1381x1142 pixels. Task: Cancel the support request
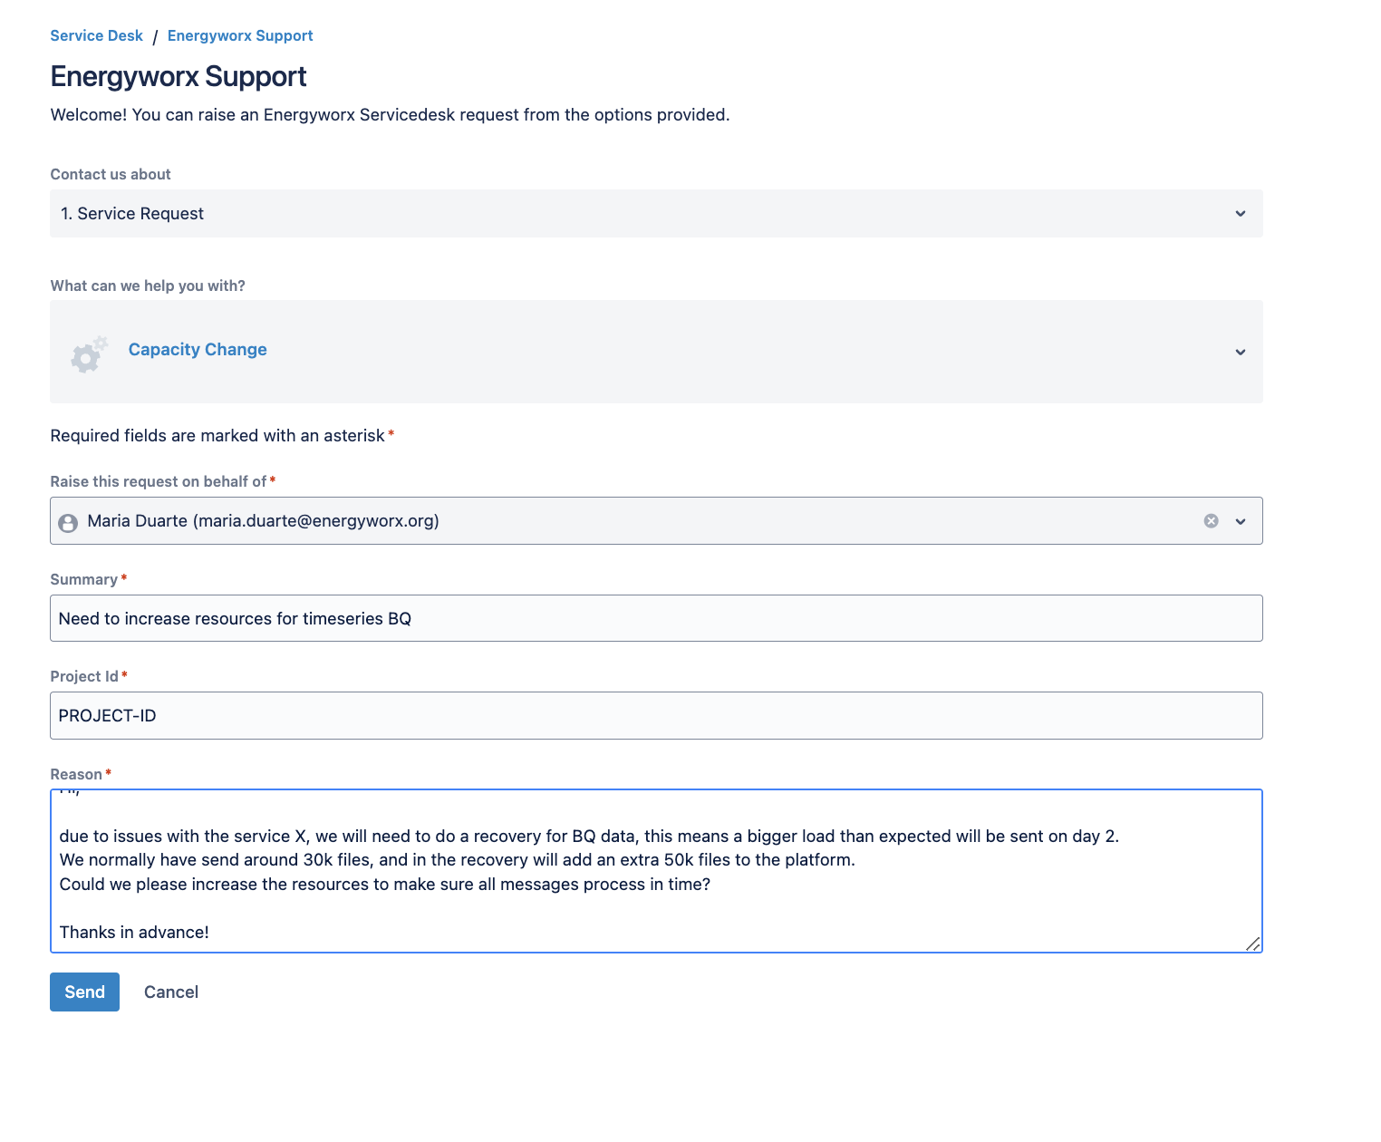pos(171,992)
